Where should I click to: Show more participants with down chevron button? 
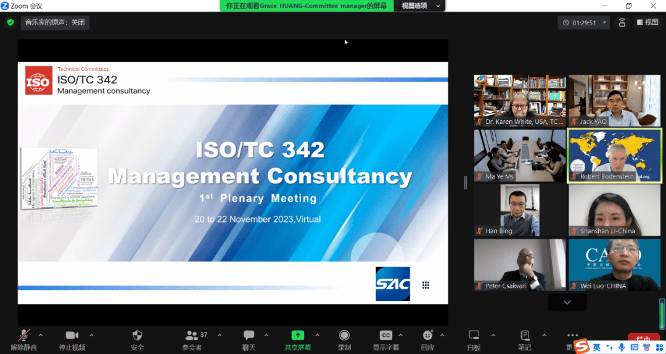tap(567, 302)
